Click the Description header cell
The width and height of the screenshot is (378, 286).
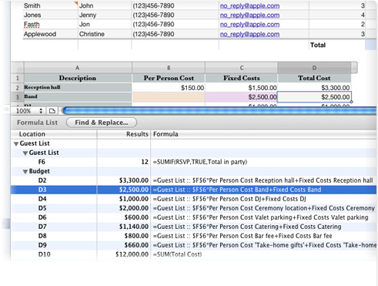(78, 78)
